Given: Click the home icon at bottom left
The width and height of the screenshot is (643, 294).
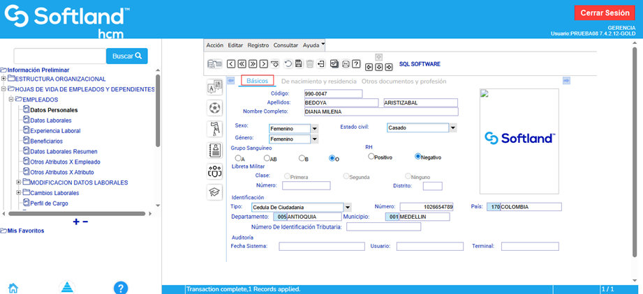Looking at the screenshot, I should point(13,288).
